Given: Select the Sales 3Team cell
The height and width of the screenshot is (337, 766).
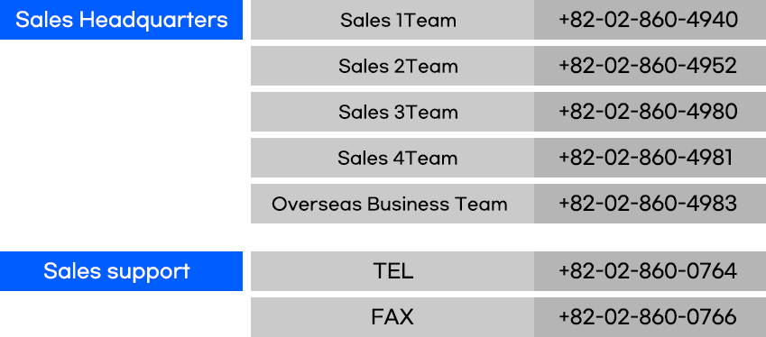Looking at the screenshot, I should pos(392,112).
